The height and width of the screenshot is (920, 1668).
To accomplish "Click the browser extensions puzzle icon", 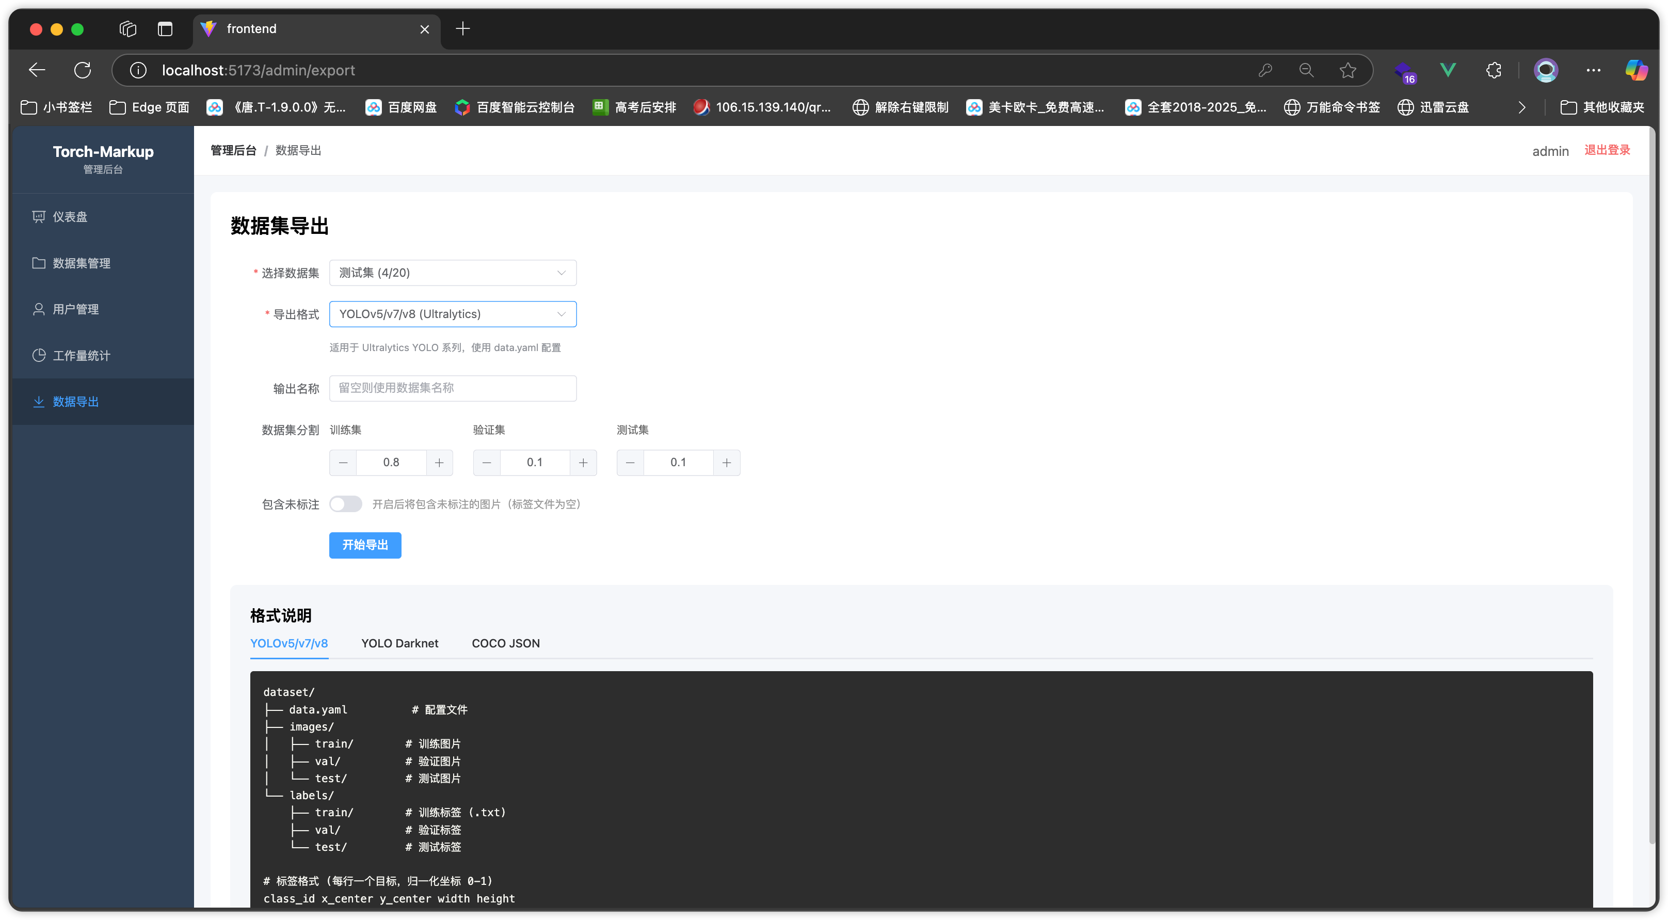I will pos(1493,70).
